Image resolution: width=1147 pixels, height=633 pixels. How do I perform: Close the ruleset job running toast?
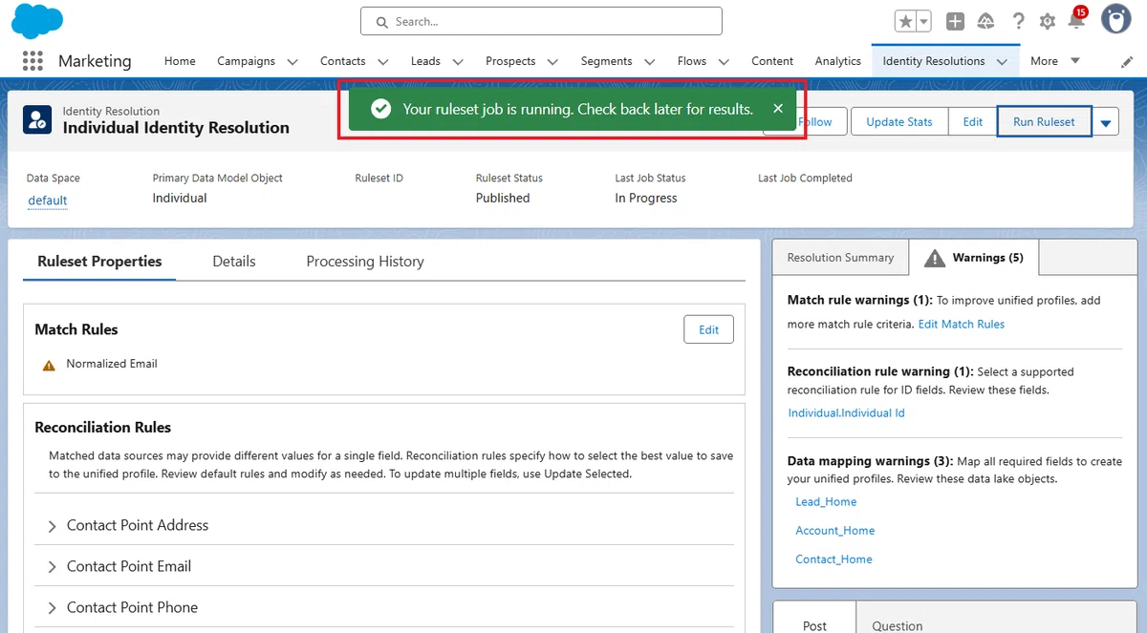[778, 109]
